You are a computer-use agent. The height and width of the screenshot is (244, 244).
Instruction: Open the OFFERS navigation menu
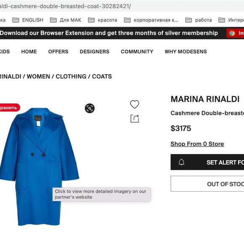pyautogui.click(x=58, y=51)
